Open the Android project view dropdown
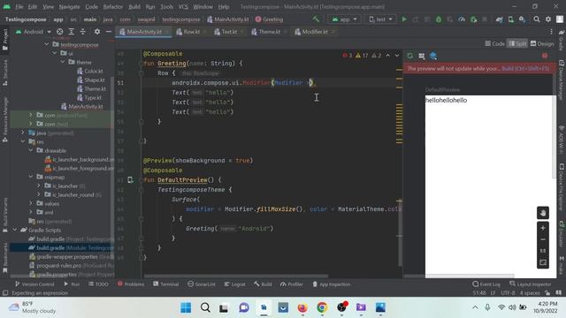The height and width of the screenshot is (318, 566). coord(34,32)
